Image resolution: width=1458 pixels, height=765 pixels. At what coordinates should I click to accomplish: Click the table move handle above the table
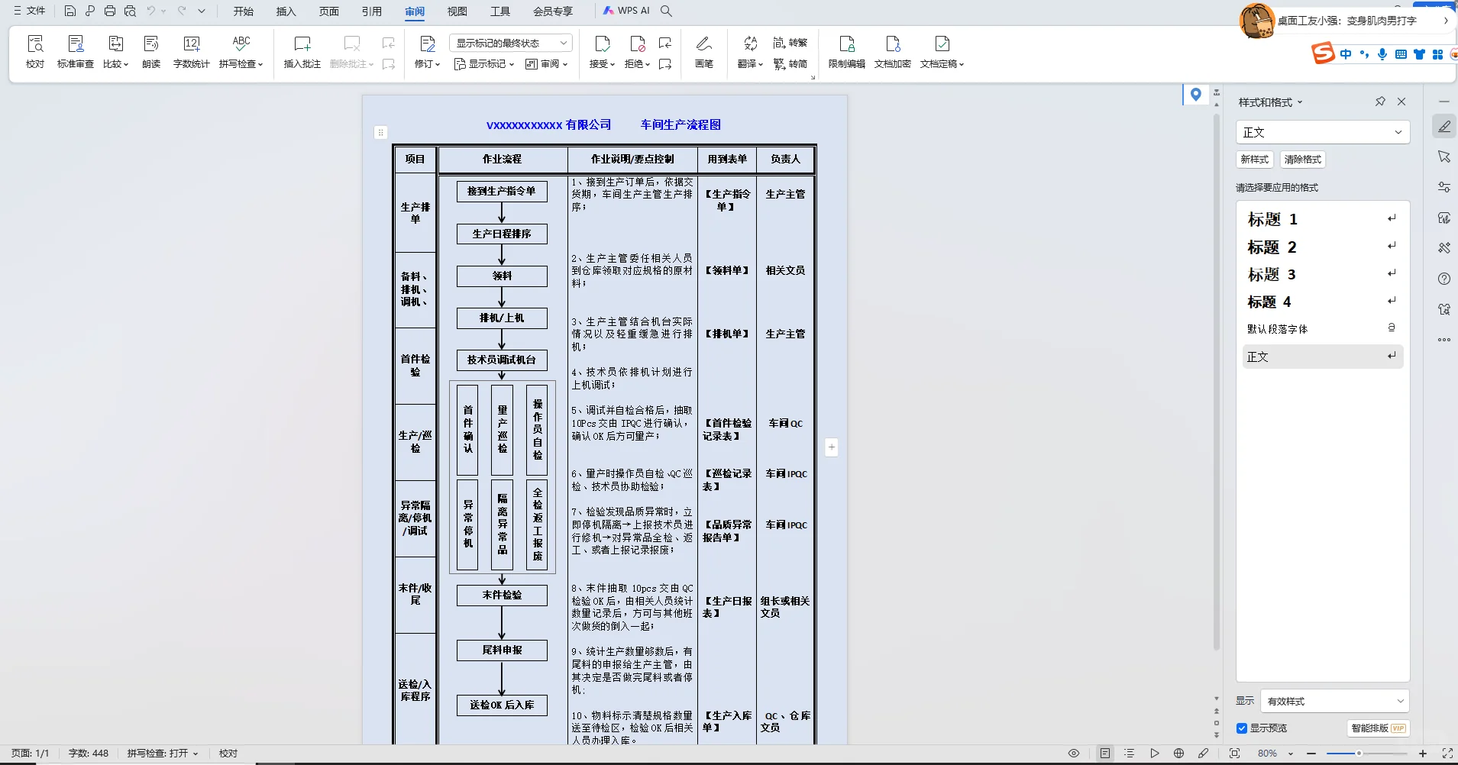381,132
